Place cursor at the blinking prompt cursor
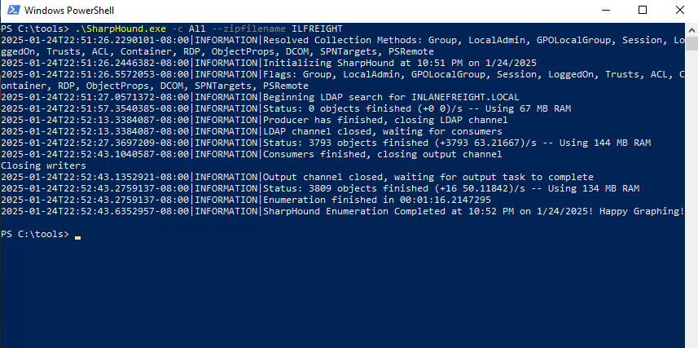This screenshot has height=348, width=698. point(77,236)
